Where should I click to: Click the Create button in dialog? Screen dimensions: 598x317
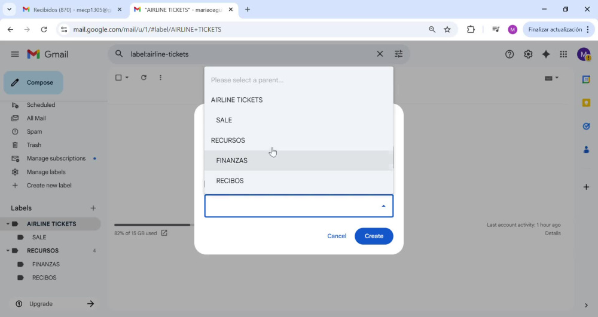[374, 236]
